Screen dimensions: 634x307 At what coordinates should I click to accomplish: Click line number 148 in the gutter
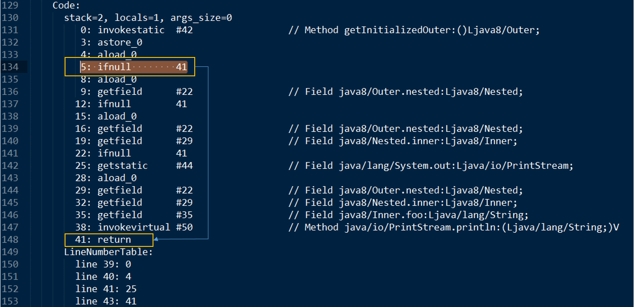point(10,239)
